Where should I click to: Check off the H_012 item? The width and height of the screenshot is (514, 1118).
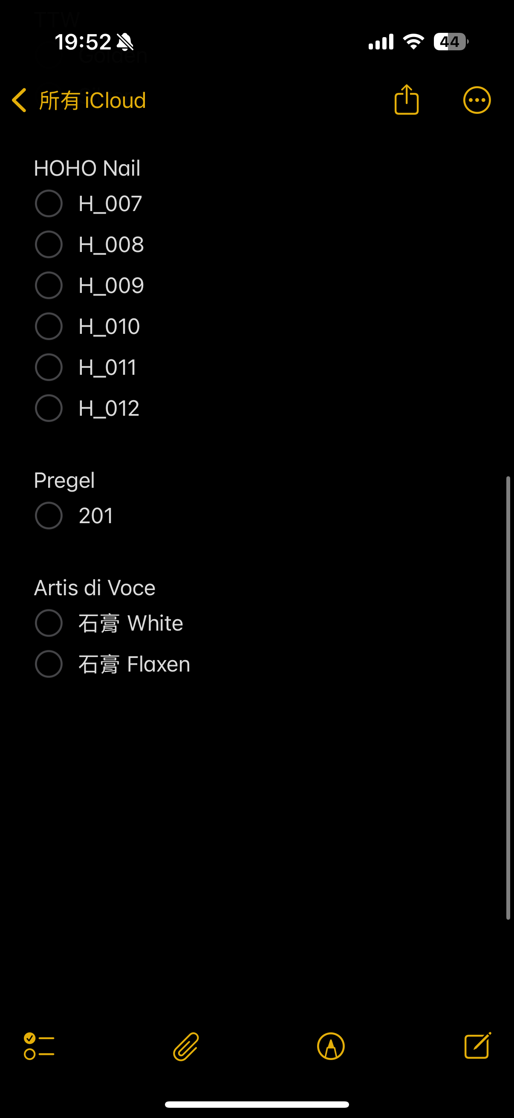click(49, 408)
